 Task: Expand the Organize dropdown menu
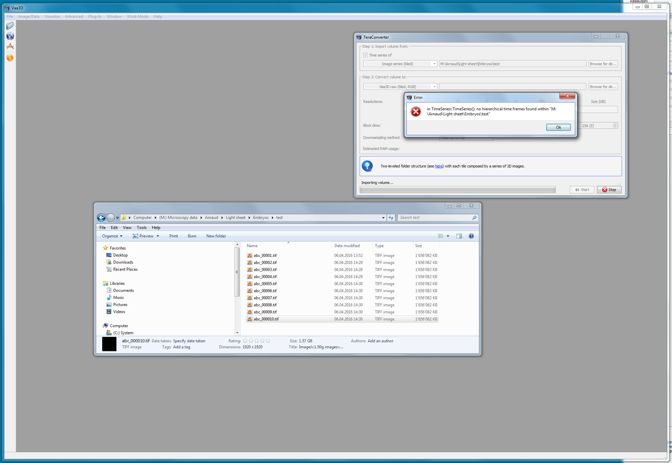[x=112, y=236]
